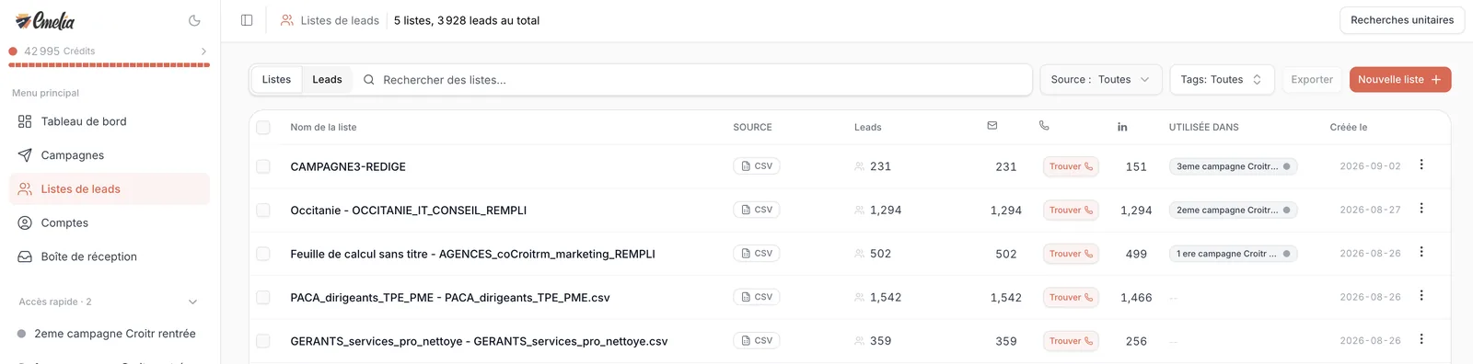
Task: Switch to the Listes tab
Action: point(276,80)
